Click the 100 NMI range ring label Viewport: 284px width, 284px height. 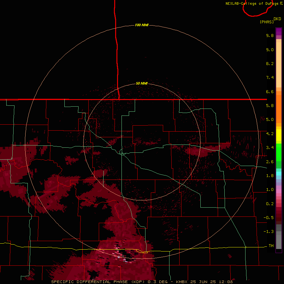142,25
